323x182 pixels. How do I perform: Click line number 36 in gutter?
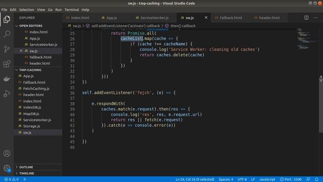click(72, 93)
